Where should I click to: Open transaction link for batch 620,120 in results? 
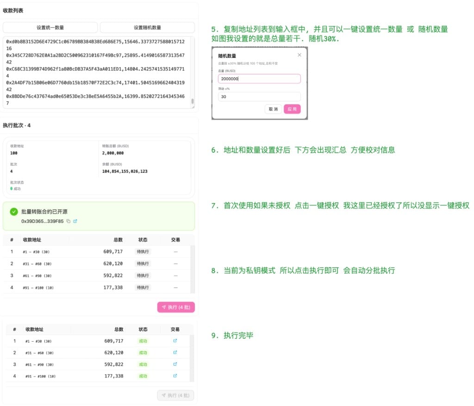coord(175,352)
